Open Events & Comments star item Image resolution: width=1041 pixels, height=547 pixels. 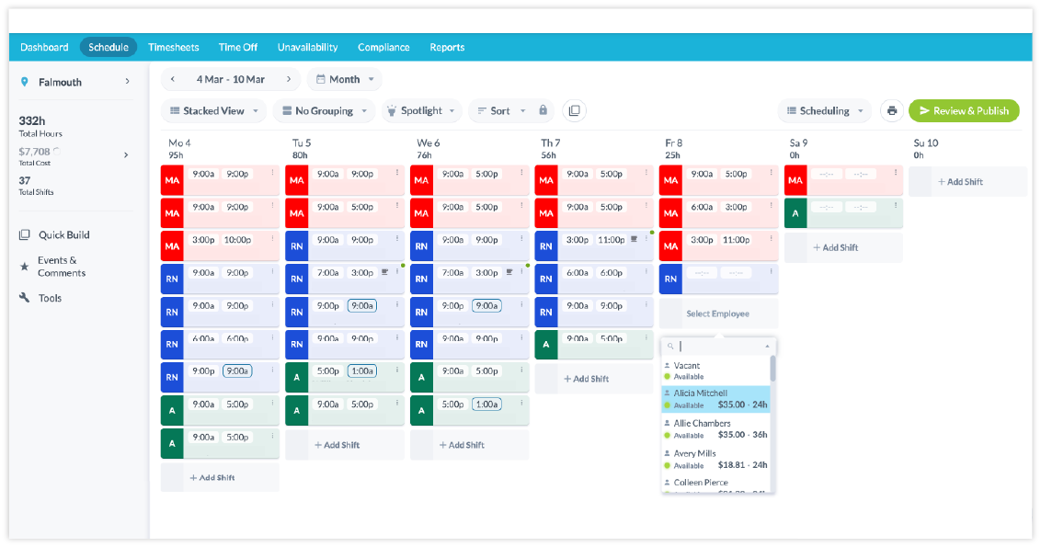coord(61,267)
